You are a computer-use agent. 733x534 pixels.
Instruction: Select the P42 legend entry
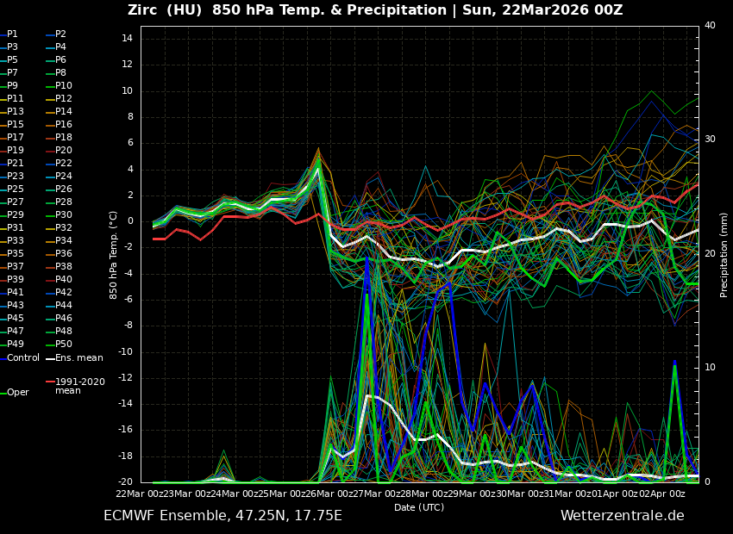63,293
